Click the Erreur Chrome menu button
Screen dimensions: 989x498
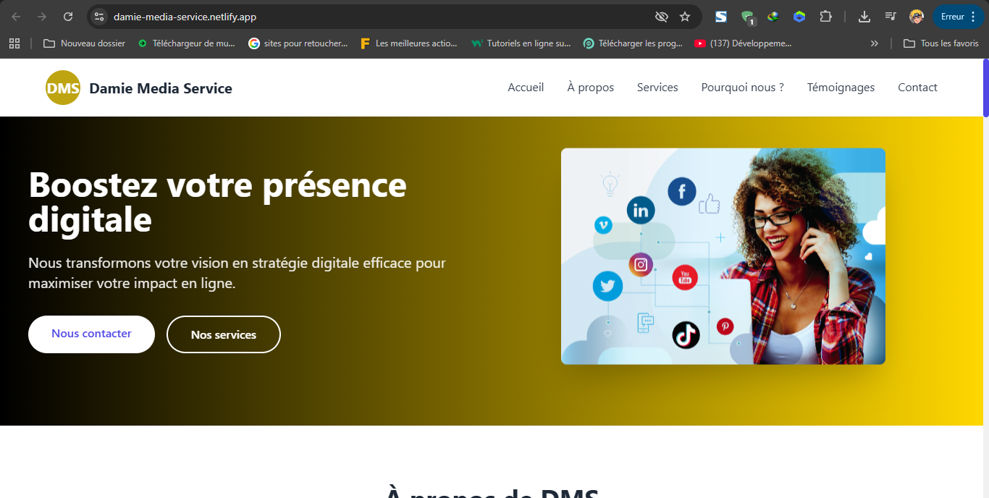(958, 17)
